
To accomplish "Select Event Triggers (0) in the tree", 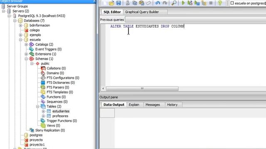I will coord(48,49).
